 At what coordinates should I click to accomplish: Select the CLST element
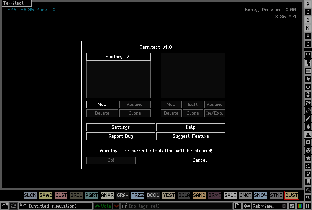61,195
